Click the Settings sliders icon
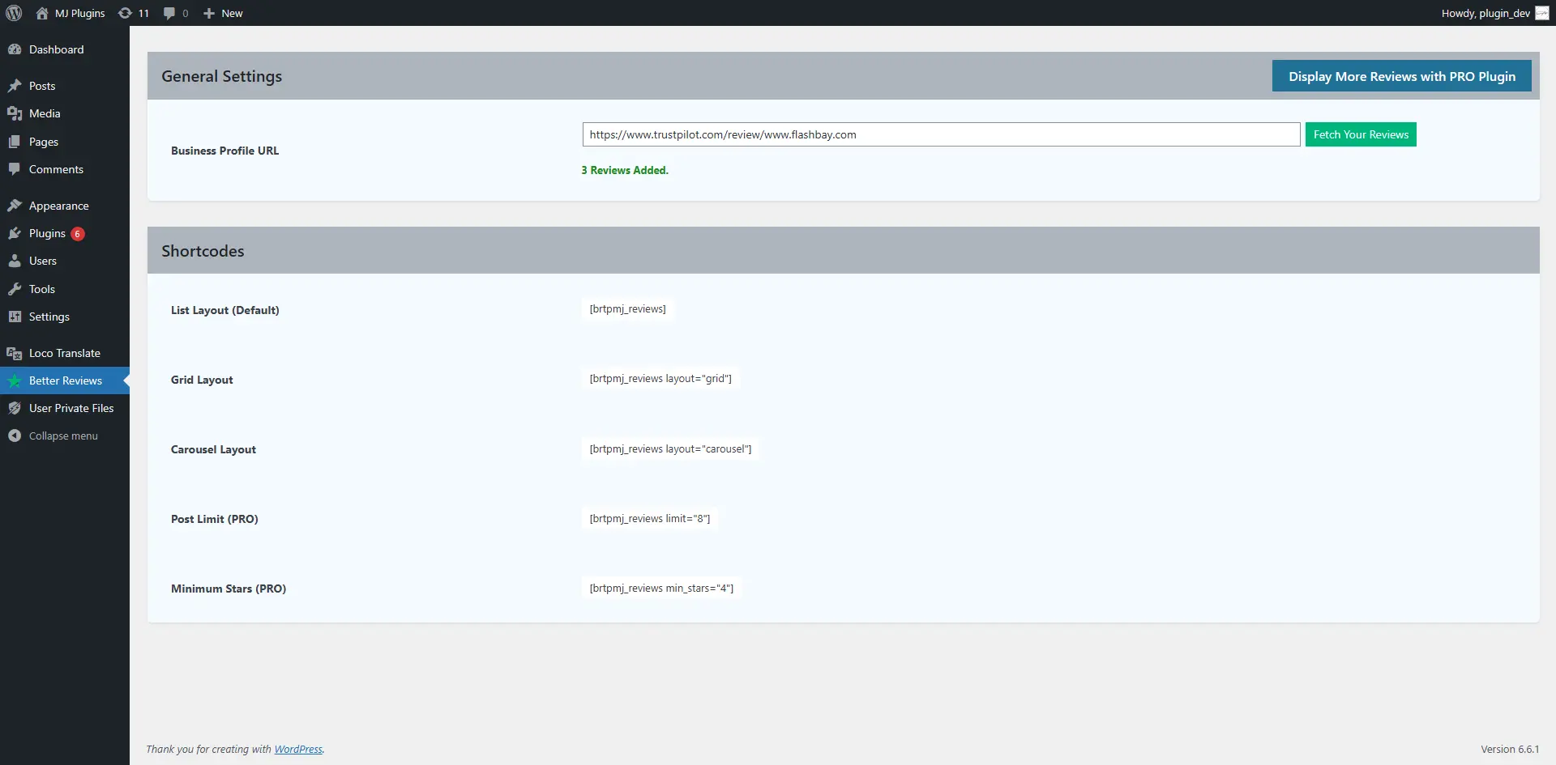 (15, 317)
